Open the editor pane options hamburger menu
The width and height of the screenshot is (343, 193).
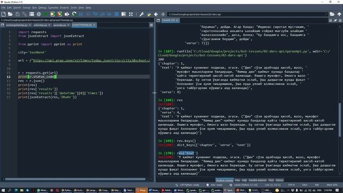151,25
